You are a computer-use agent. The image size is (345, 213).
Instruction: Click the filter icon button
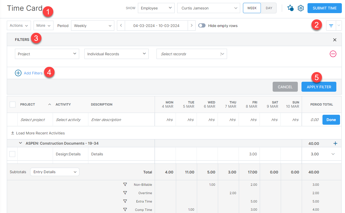(331, 26)
